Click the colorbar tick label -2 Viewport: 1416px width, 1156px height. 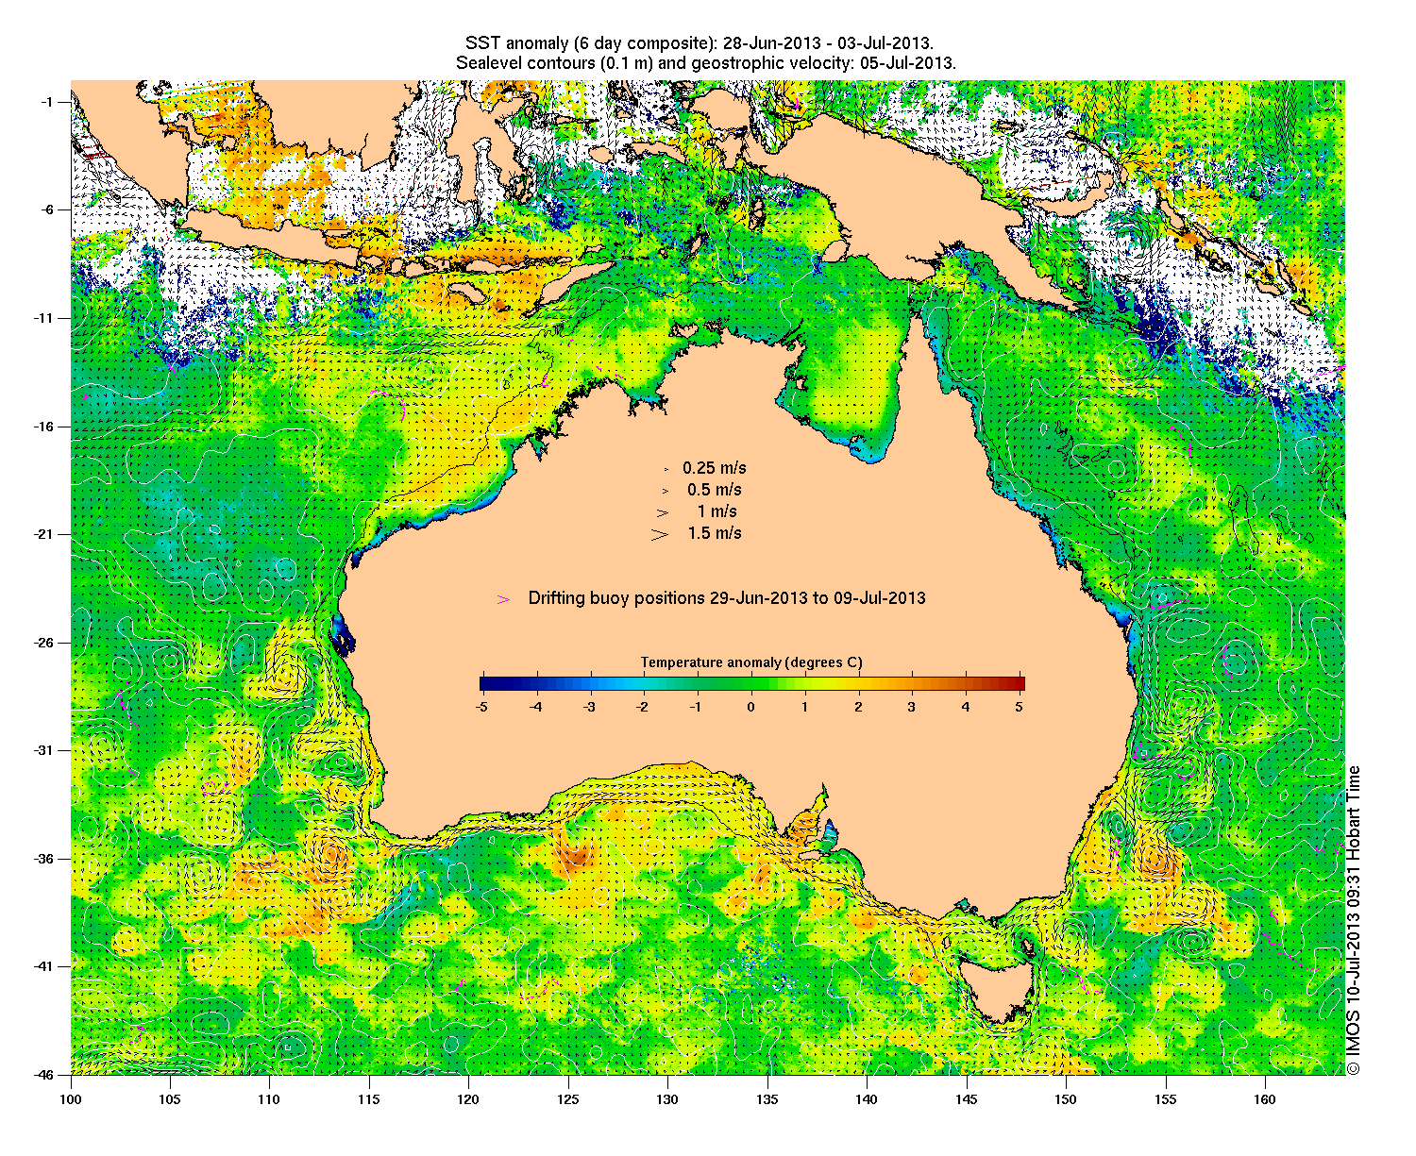coord(643,706)
